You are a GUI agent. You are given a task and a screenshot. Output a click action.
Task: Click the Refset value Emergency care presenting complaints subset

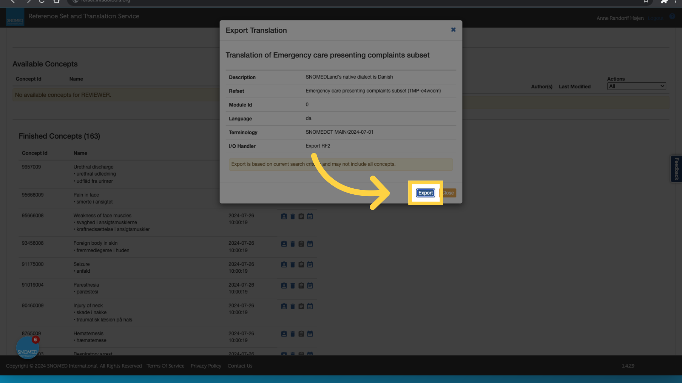[373, 91]
